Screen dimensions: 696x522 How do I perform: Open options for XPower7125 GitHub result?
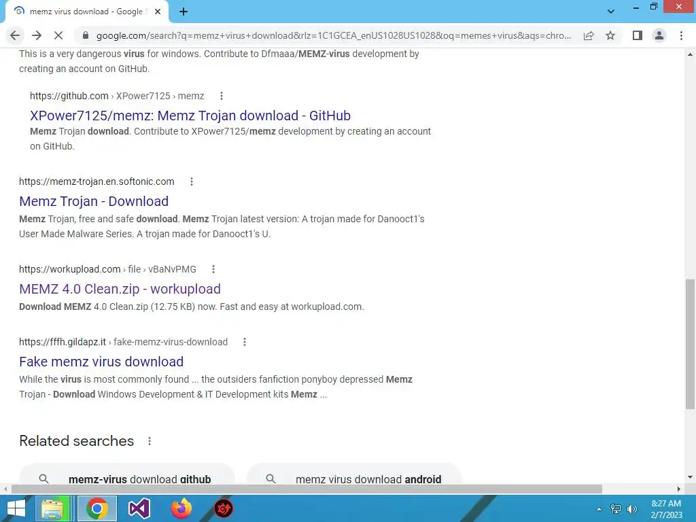pyautogui.click(x=222, y=96)
